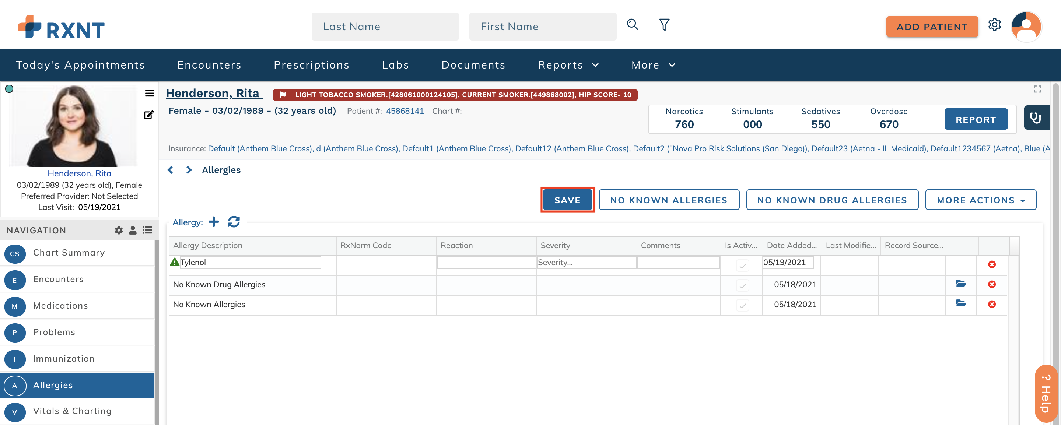Delete the Tylenol allergy row
The image size is (1061, 425).
pos(992,264)
